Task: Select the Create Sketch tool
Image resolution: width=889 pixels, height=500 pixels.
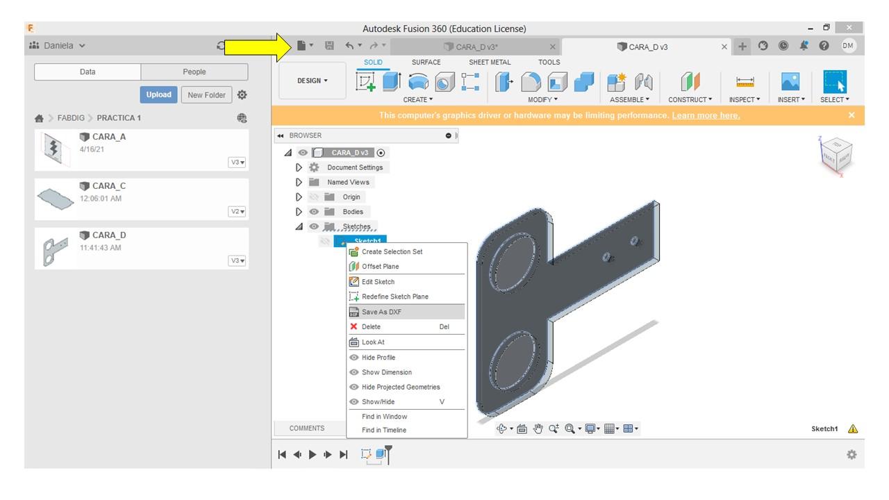Action: (x=366, y=81)
